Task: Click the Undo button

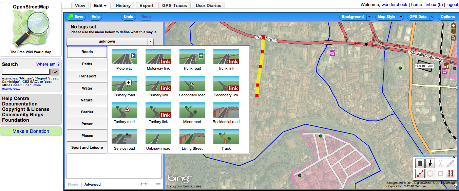Action: pyautogui.click(x=129, y=17)
